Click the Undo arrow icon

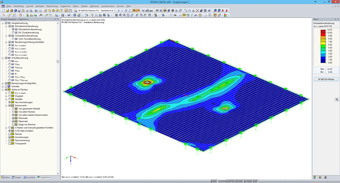coord(36,10)
